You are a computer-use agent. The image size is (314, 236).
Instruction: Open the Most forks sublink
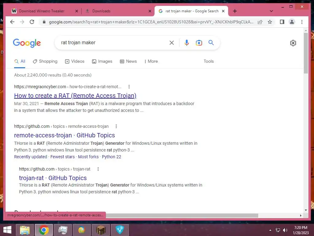point(88,157)
